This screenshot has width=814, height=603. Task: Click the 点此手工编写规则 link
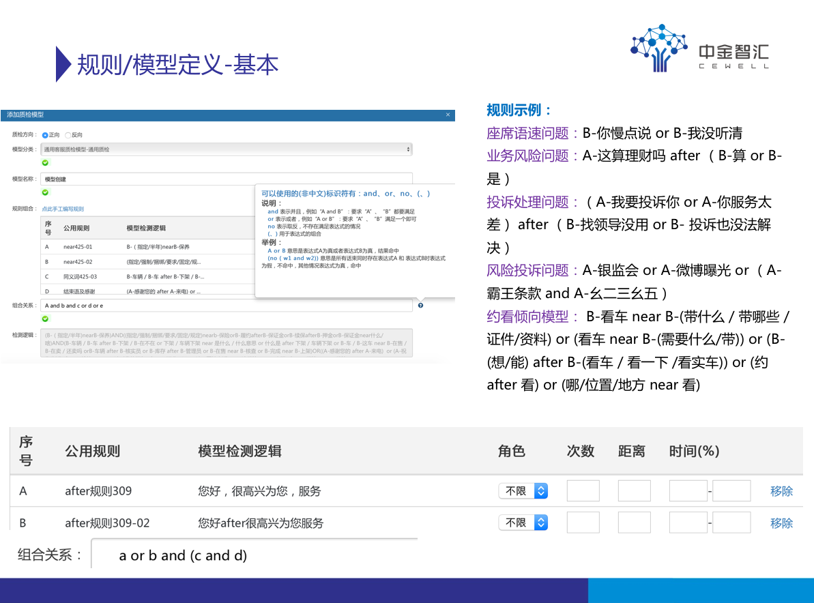(63, 209)
